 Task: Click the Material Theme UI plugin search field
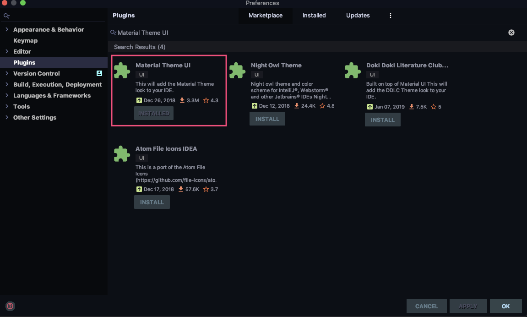(309, 33)
